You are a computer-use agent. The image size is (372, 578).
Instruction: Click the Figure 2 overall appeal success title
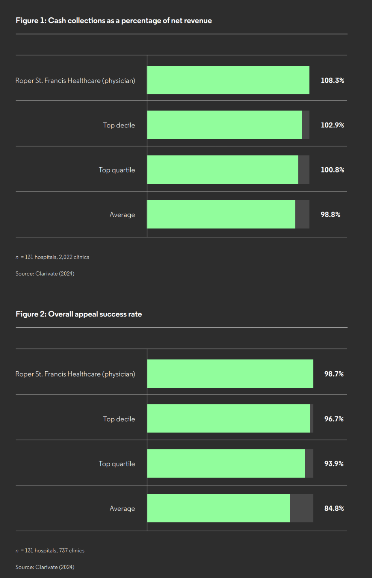79,314
